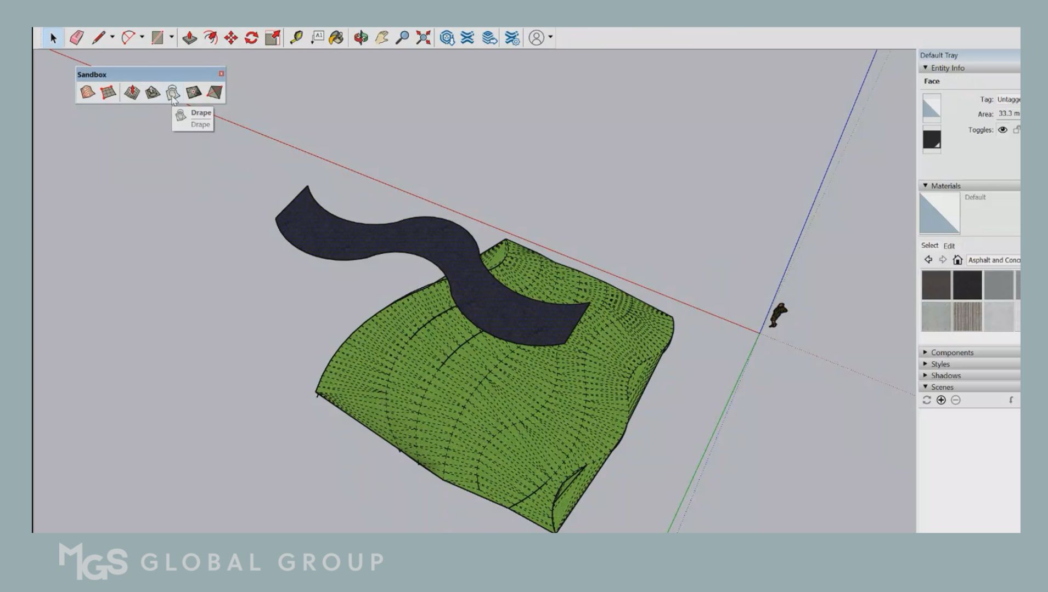1048x592 pixels.
Task: Select the Paint Bucket tool
Action: [337, 37]
